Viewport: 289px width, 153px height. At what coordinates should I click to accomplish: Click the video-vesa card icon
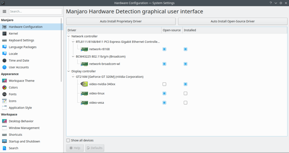pos(84,103)
